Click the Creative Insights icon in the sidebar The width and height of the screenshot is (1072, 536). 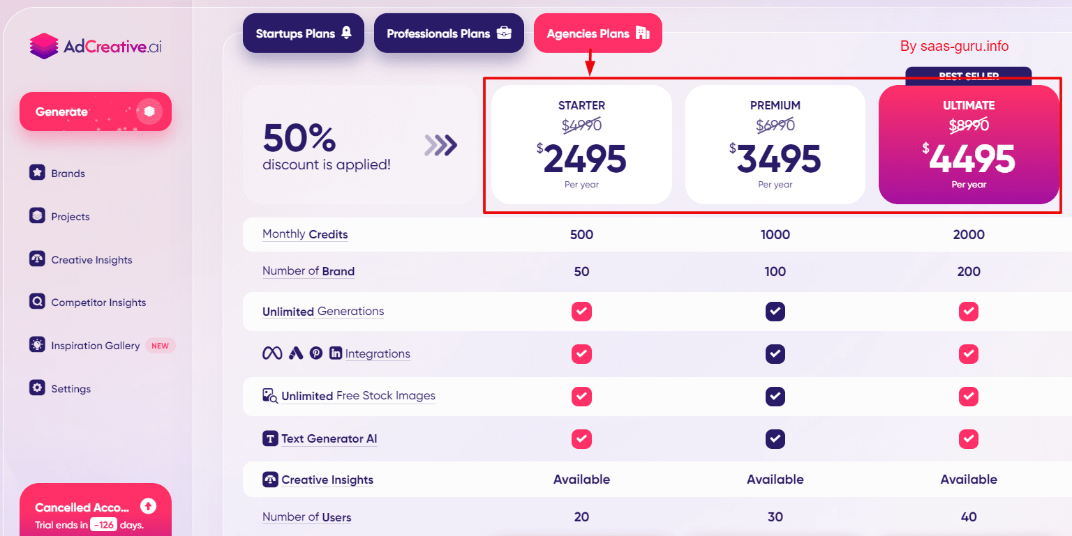point(37,259)
